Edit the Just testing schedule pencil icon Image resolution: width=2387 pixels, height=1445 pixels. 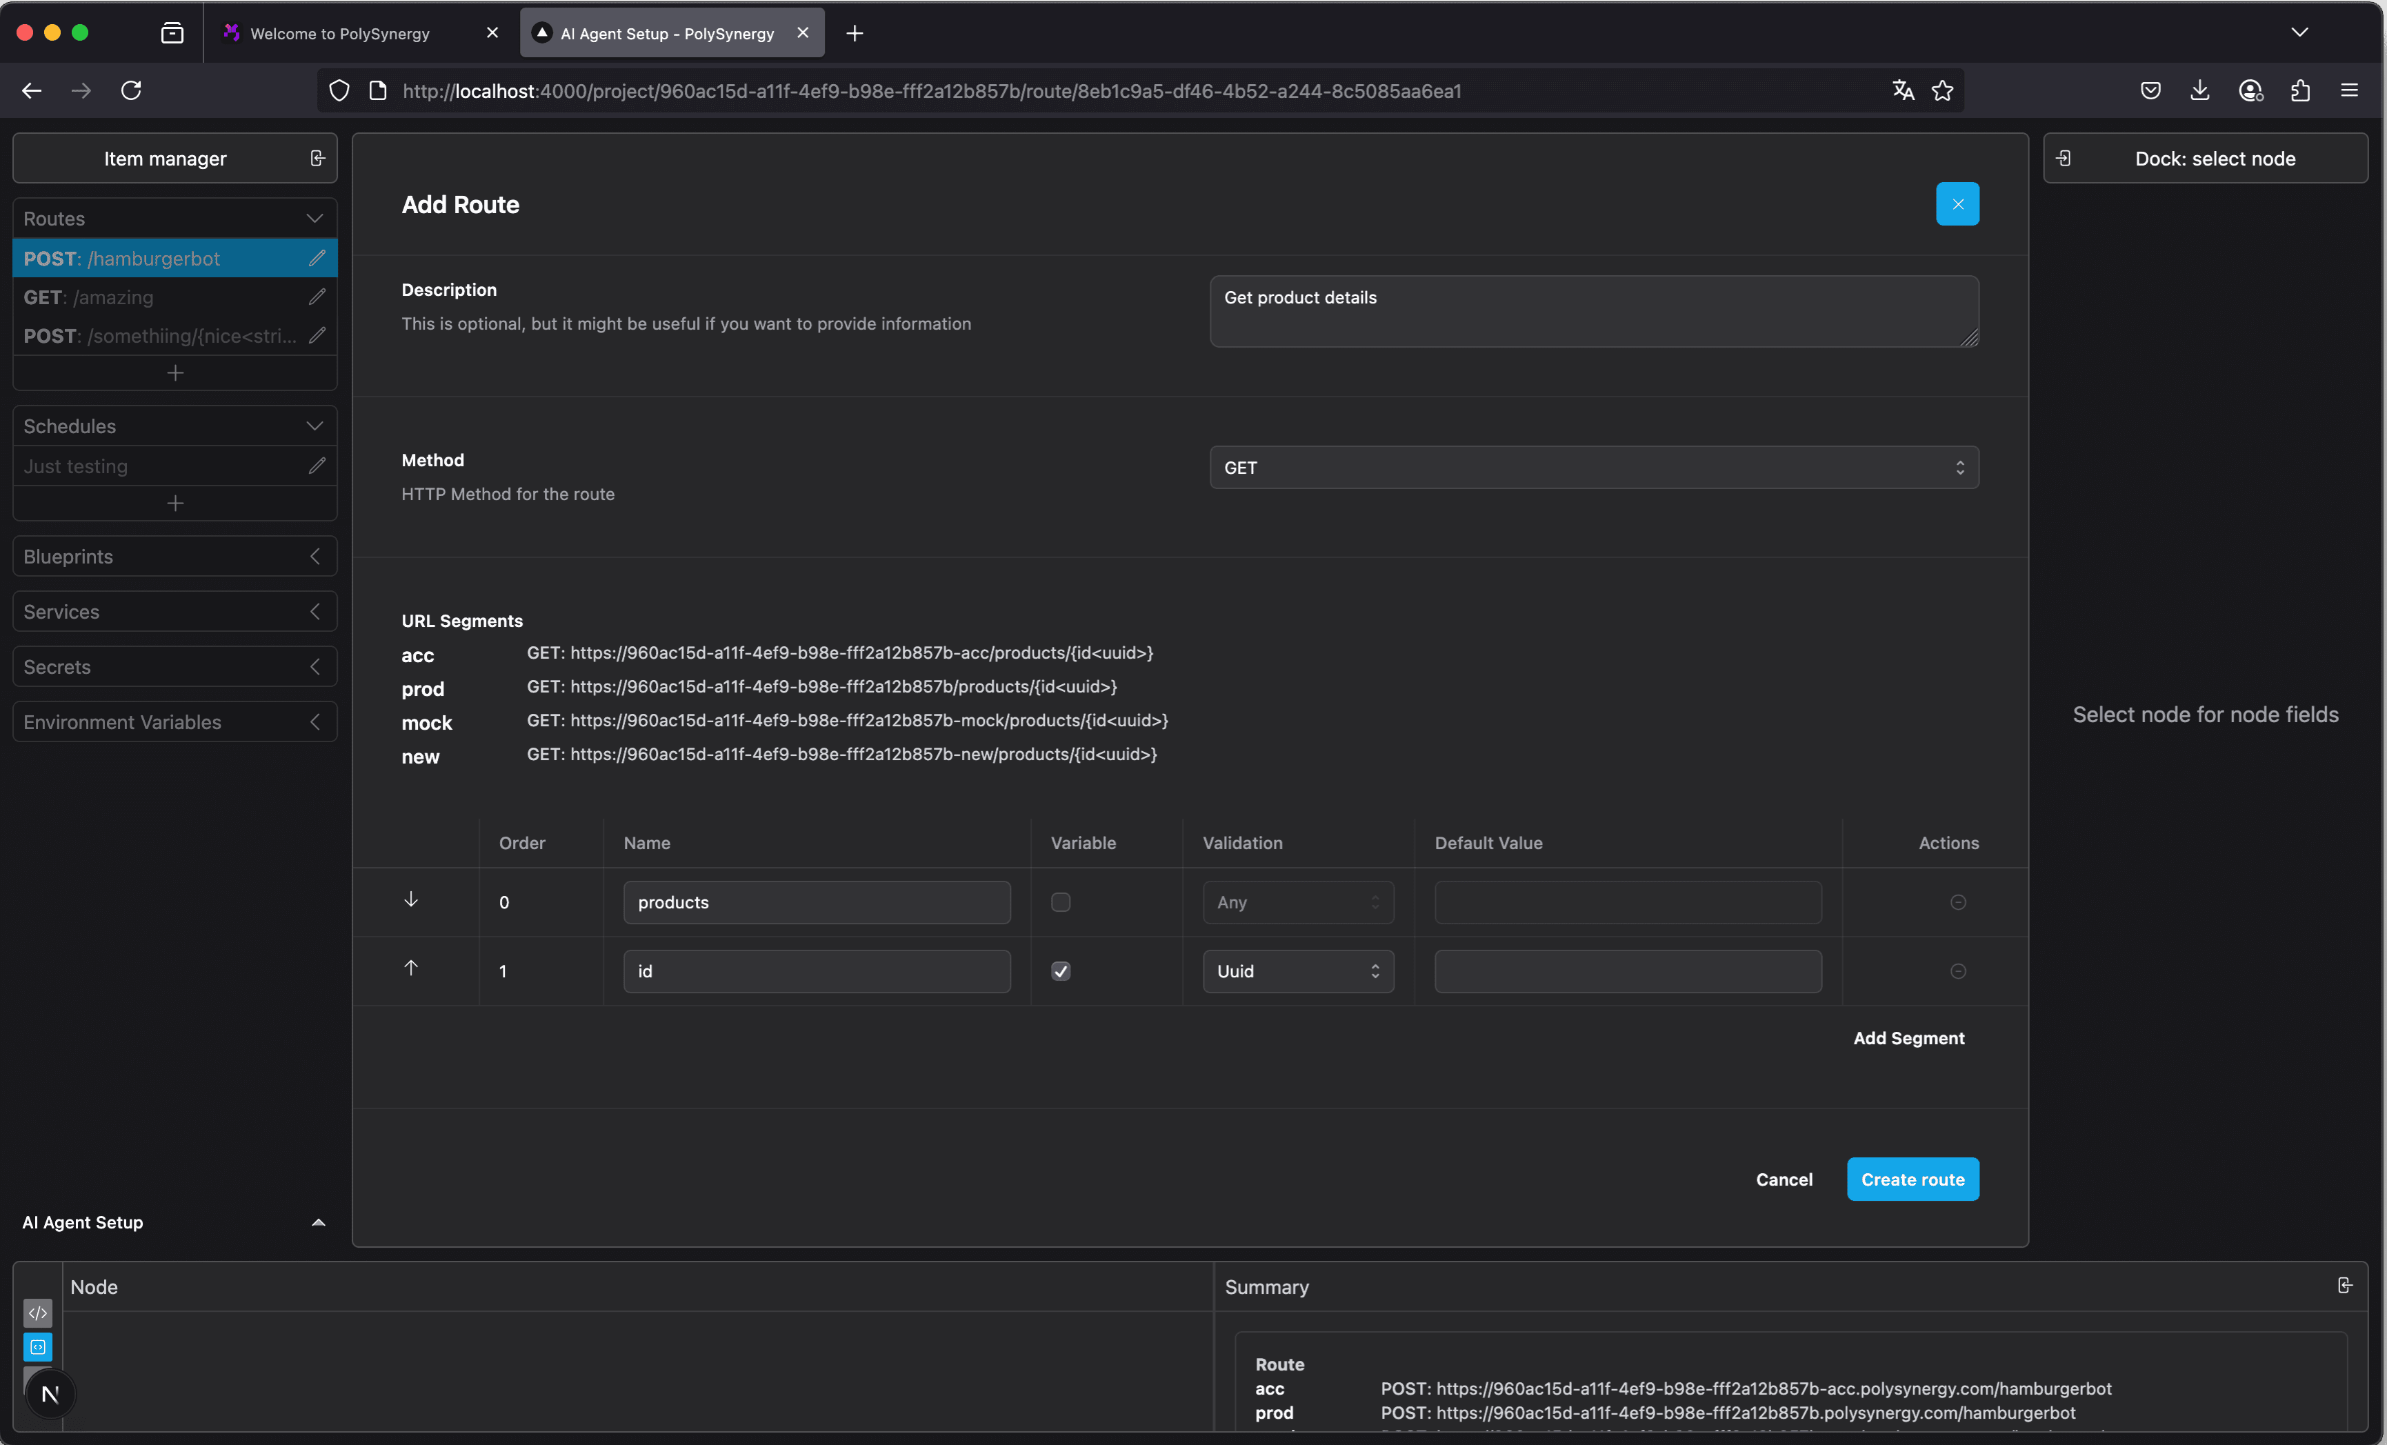317,466
